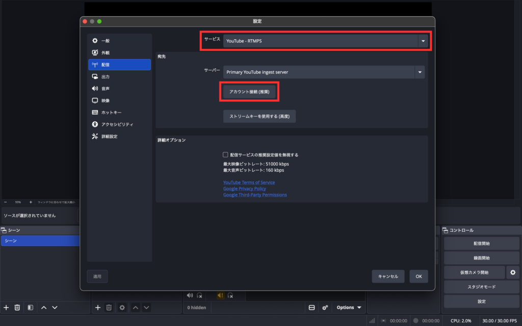Toggle スタジオモード in the controls dock
The image size is (522, 326).
click(x=481, y=287)
